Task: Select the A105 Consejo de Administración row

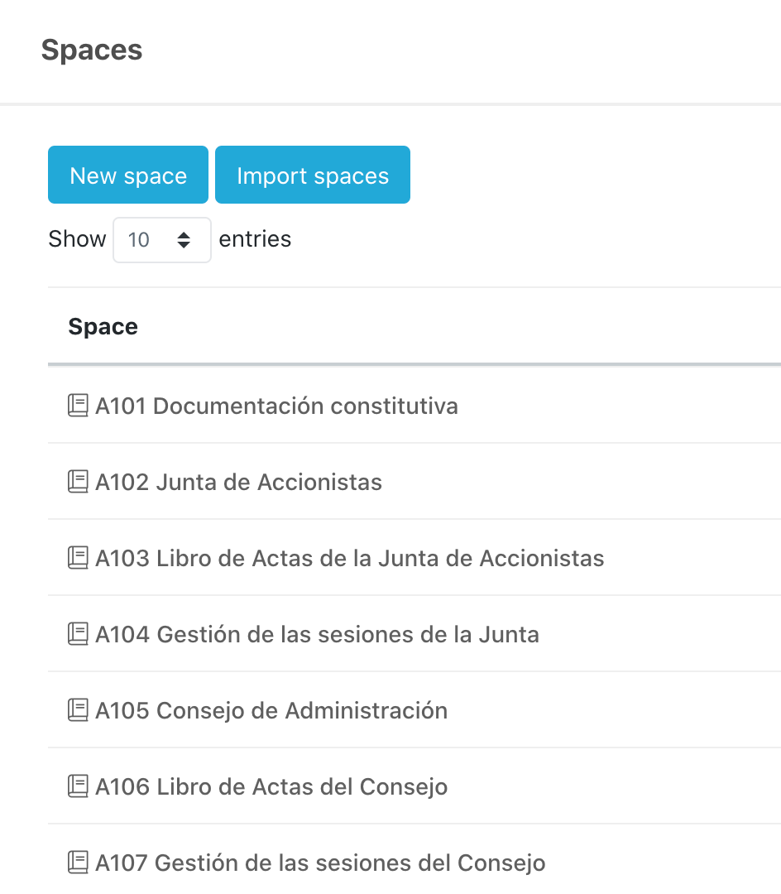Action: point(271,710)
